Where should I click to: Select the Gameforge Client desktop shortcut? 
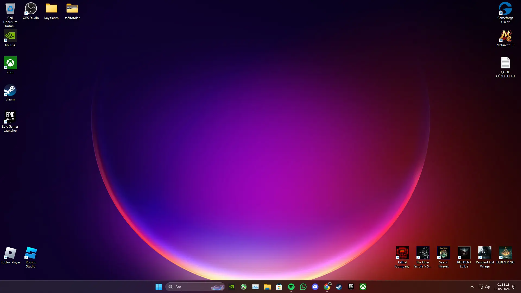coord(505,13)
